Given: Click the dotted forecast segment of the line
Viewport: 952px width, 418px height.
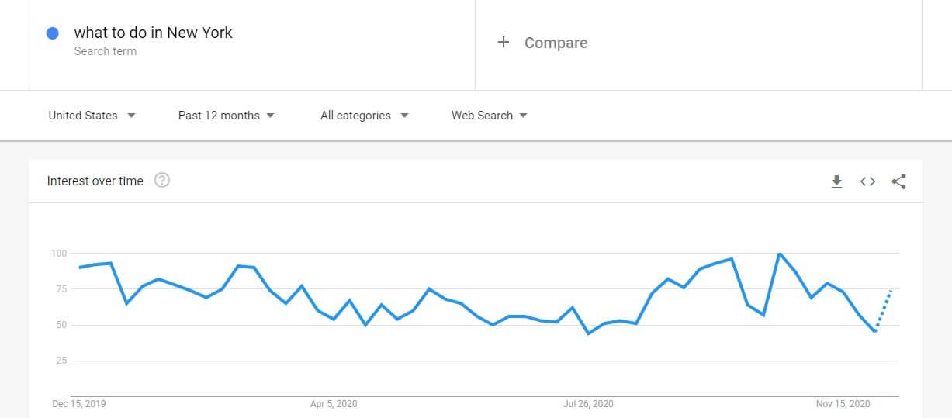Looking at the screenshot, I should click(884, 310).
